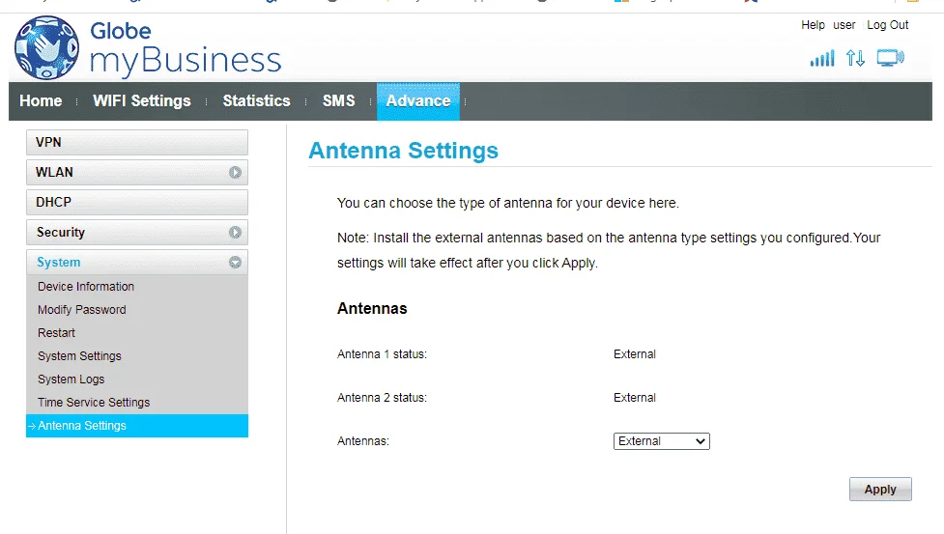Collapse the System menu arrow icon

click(x=235, y=263)
